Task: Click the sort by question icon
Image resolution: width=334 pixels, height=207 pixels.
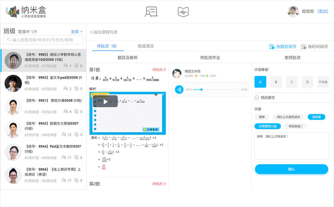Action: [272, 47]
